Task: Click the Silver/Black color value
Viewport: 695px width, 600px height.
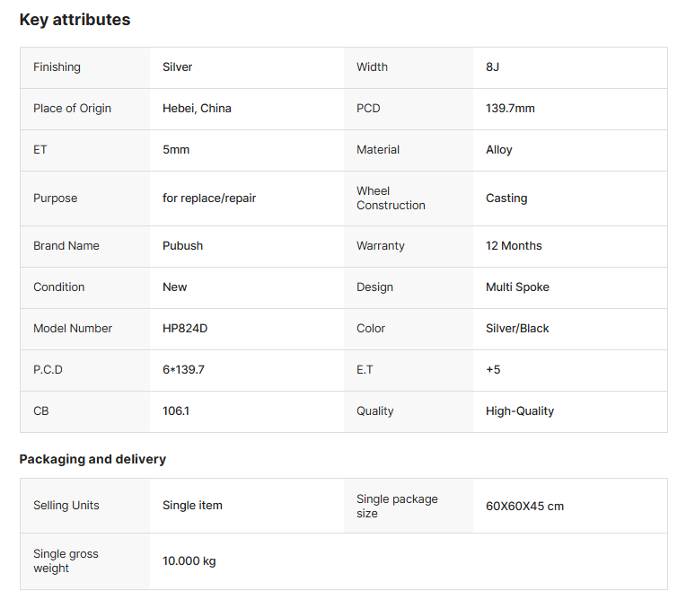Action: point(517,329)
